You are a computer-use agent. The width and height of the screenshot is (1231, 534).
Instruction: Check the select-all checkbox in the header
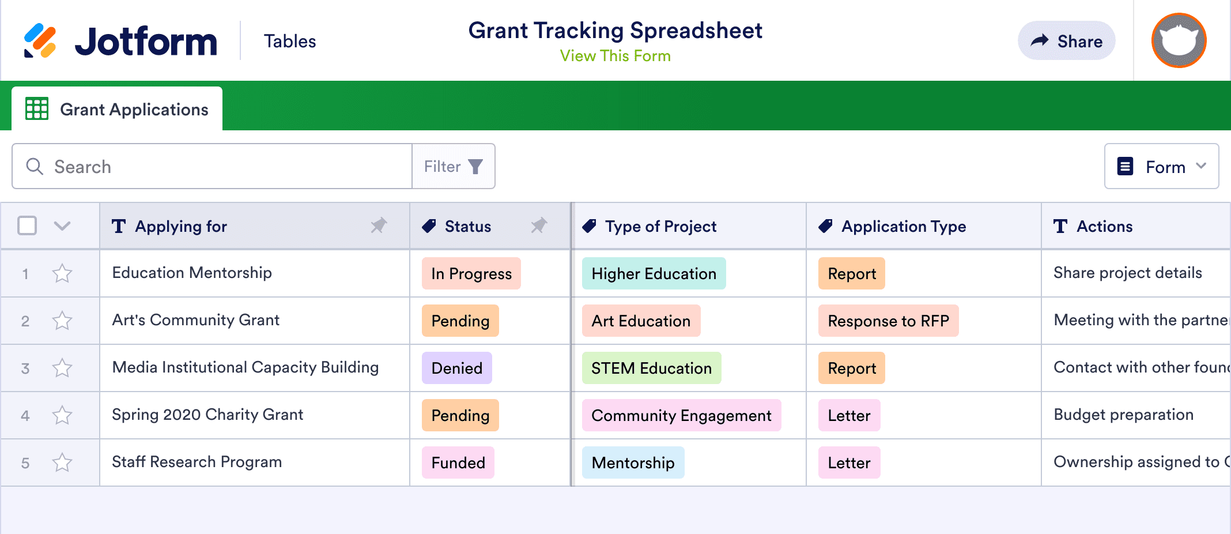[x=27, y=225]
